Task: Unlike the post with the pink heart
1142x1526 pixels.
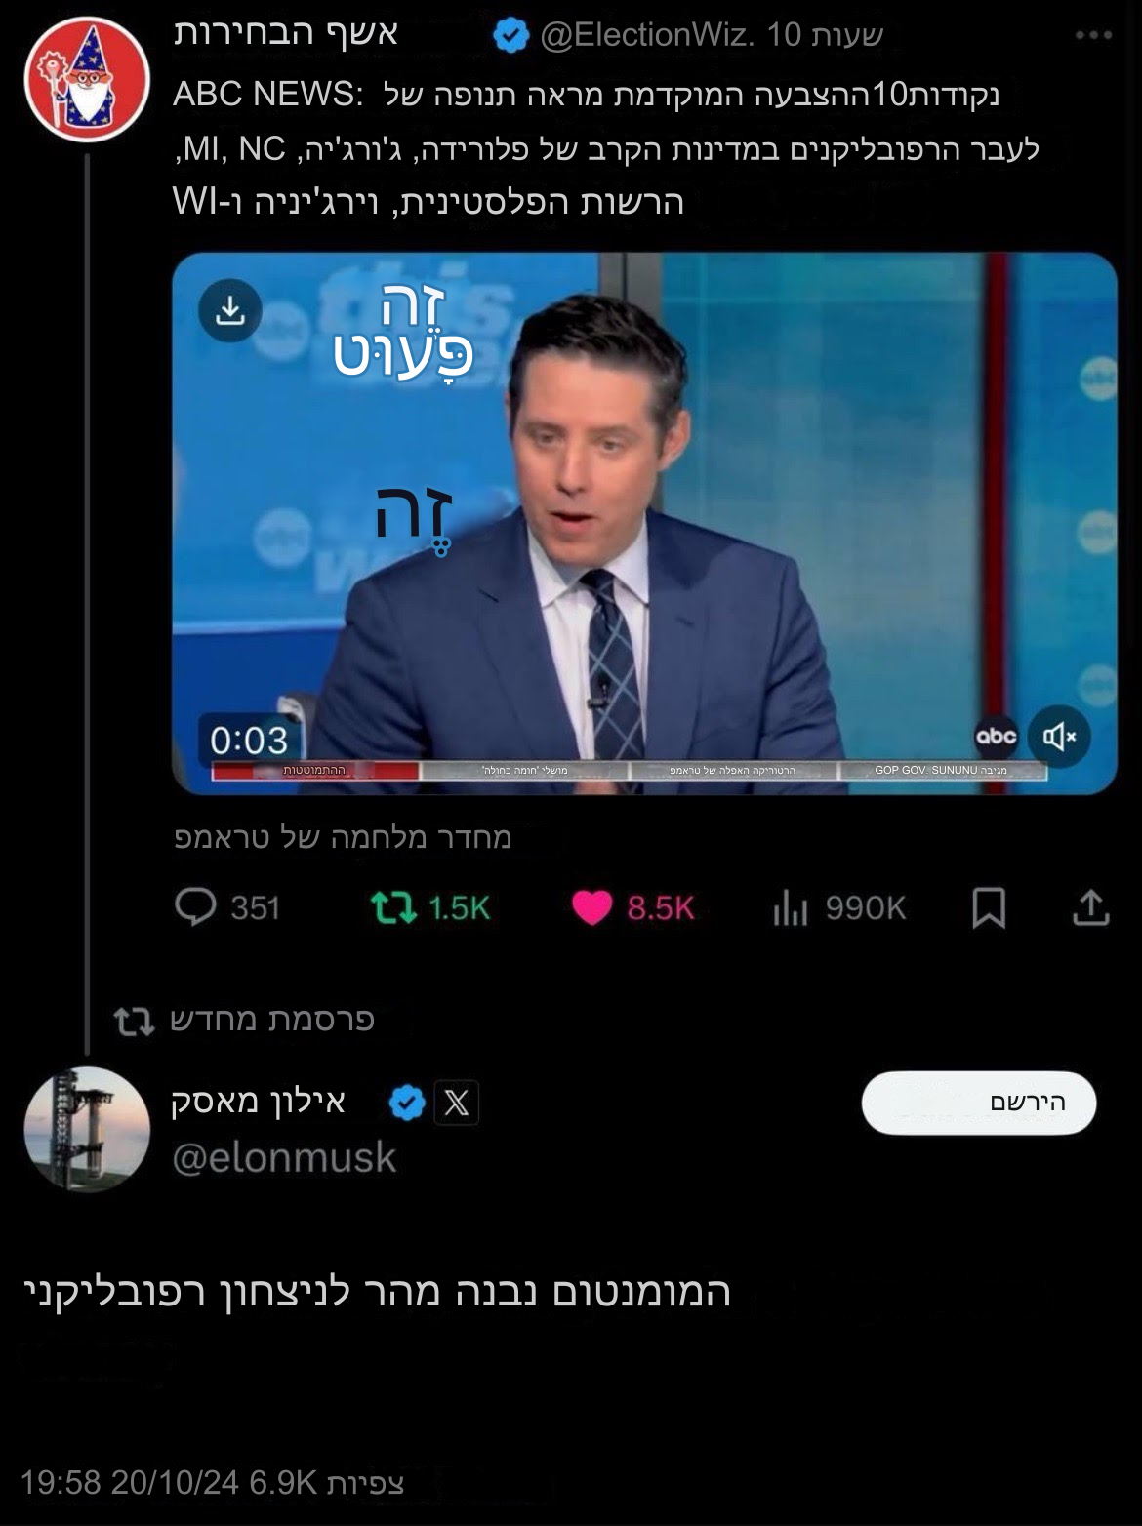Action: tap(591, 908)
